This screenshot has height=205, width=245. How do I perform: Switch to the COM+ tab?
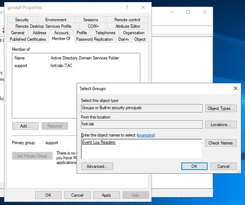point(93,26)
